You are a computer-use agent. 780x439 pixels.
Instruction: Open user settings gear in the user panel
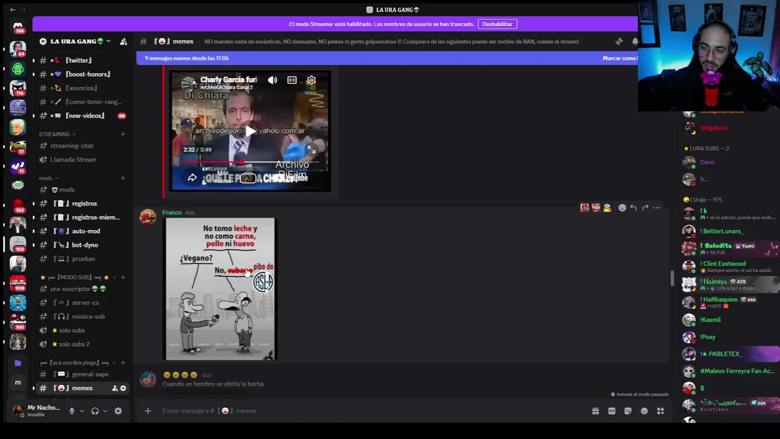pos(118,411)
